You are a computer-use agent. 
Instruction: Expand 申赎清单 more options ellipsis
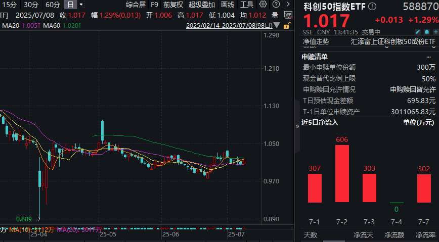pyautogui.click(x=429, y=57)
